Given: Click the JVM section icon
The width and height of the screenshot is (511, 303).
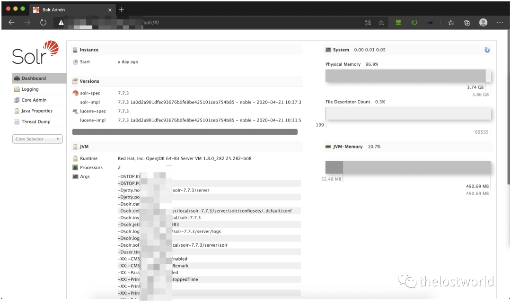Looking at the screenshot, I should [75, 147].
